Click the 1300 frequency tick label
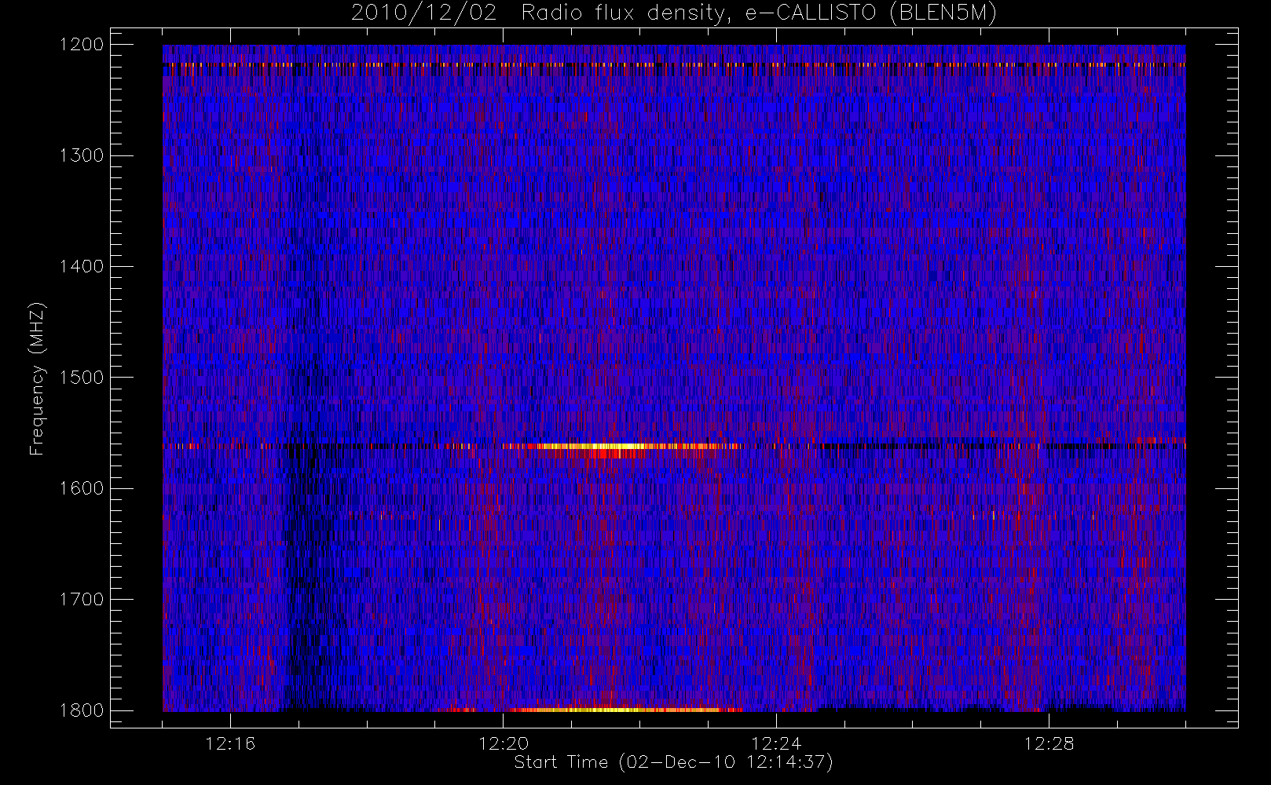This screenshot has height=785, width=1271. click(x=82, y=155)
